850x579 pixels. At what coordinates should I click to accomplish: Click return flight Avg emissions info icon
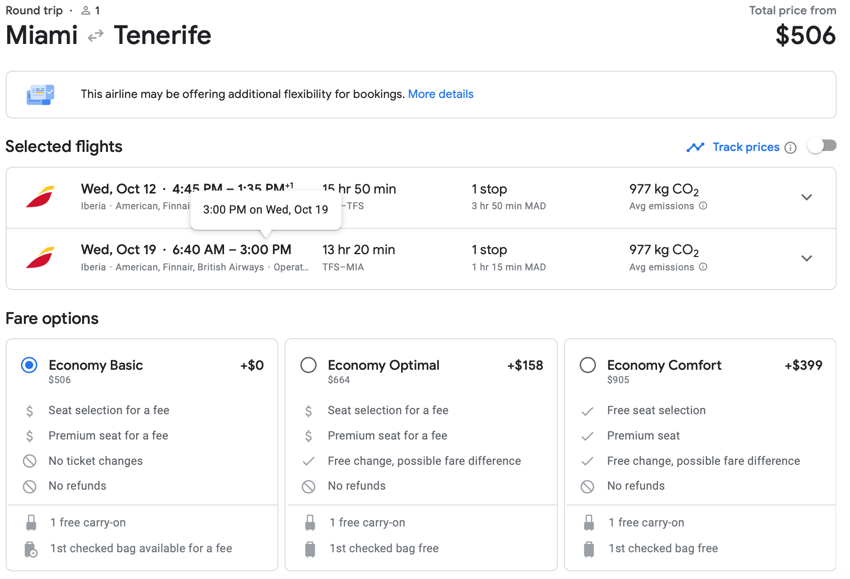coord(703,267)
